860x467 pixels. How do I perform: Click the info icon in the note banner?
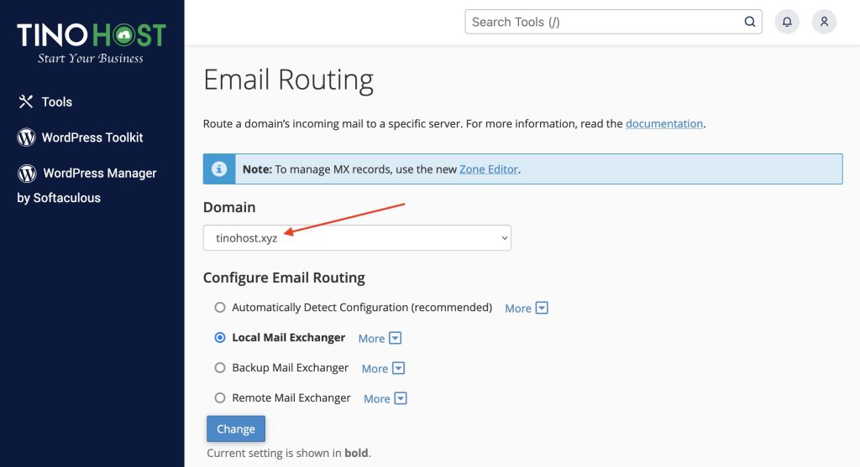(219, 169)
